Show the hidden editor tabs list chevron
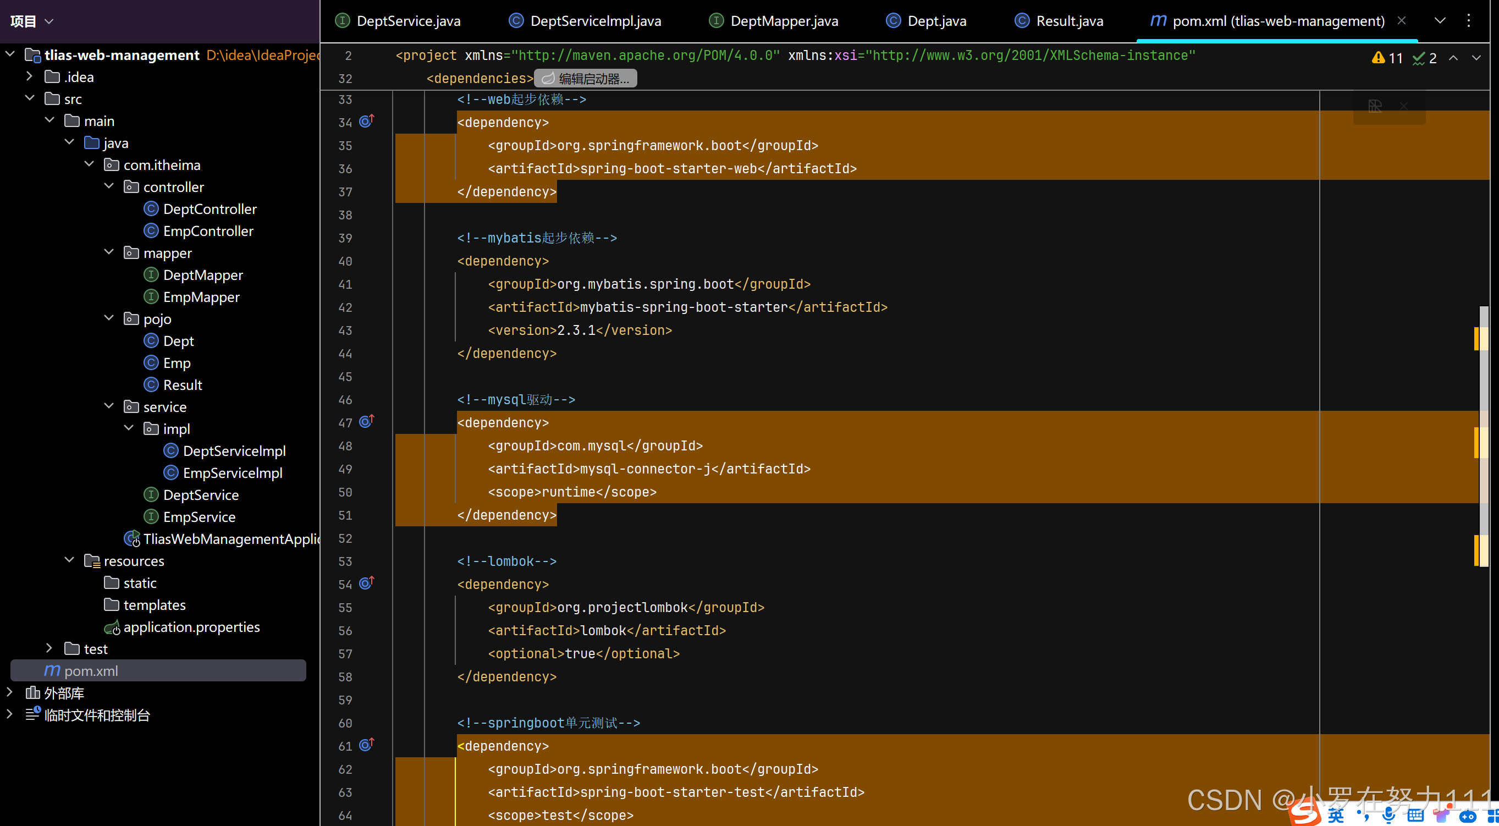This screenshot has width=1499, height=826. pos(1440,21)
